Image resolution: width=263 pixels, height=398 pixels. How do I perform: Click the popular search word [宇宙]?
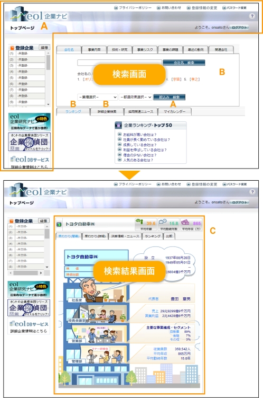point(176,79)
